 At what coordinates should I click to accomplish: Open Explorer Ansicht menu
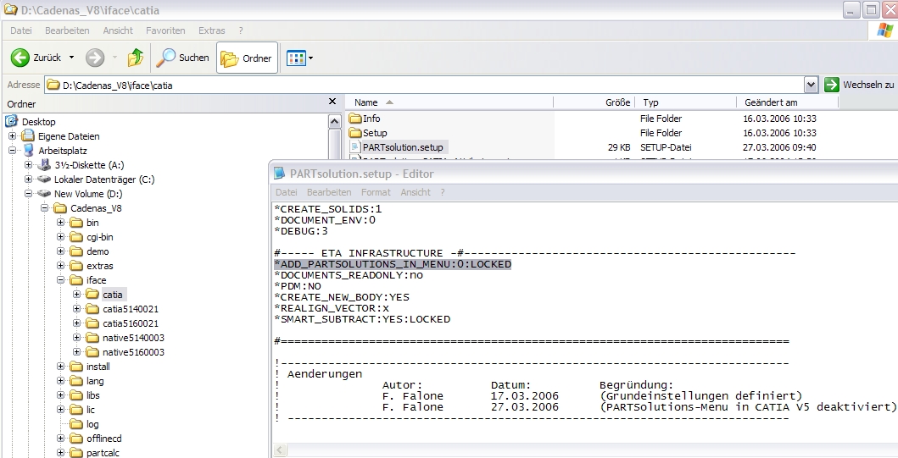click(118, 30)
